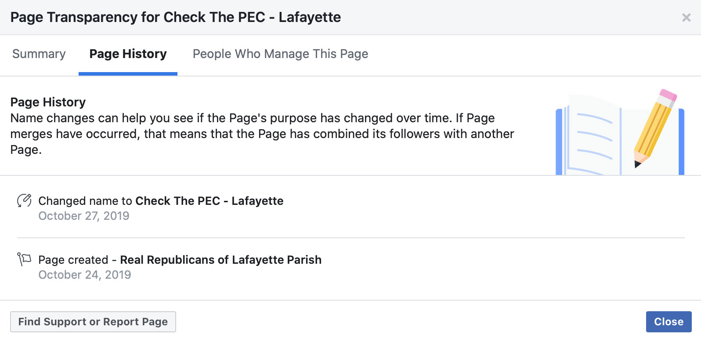Image resolution: width=701 pixels, height=342 pixels.
Task: Click the blue Close button
Action: [668, 322]
